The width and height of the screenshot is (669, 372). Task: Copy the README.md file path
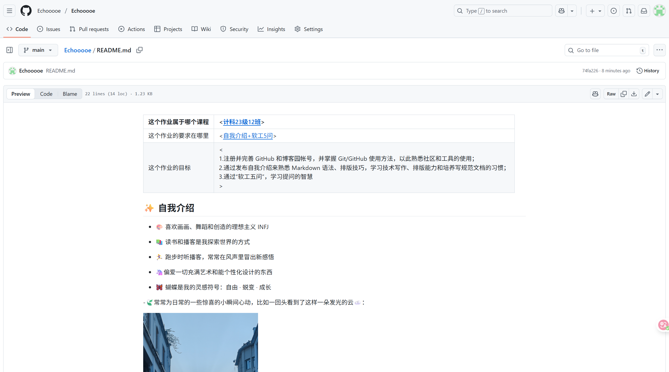139,50
